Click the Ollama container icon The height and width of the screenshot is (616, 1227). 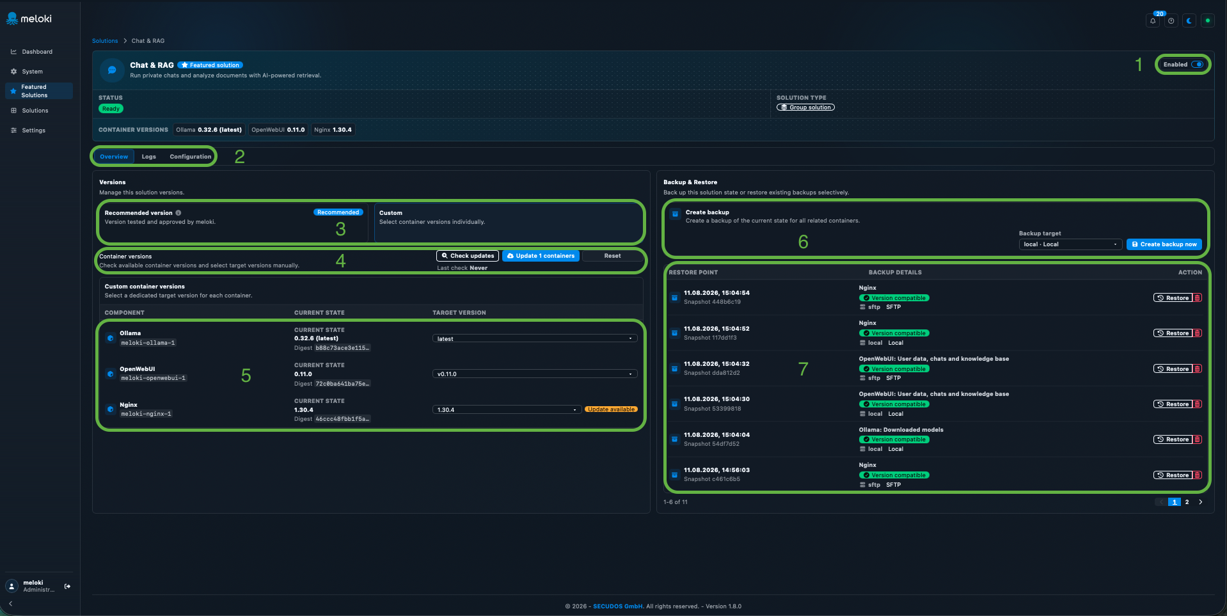click(111, 338)
